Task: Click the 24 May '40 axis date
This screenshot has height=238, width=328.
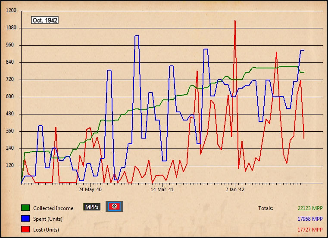Action: [90, 189]
